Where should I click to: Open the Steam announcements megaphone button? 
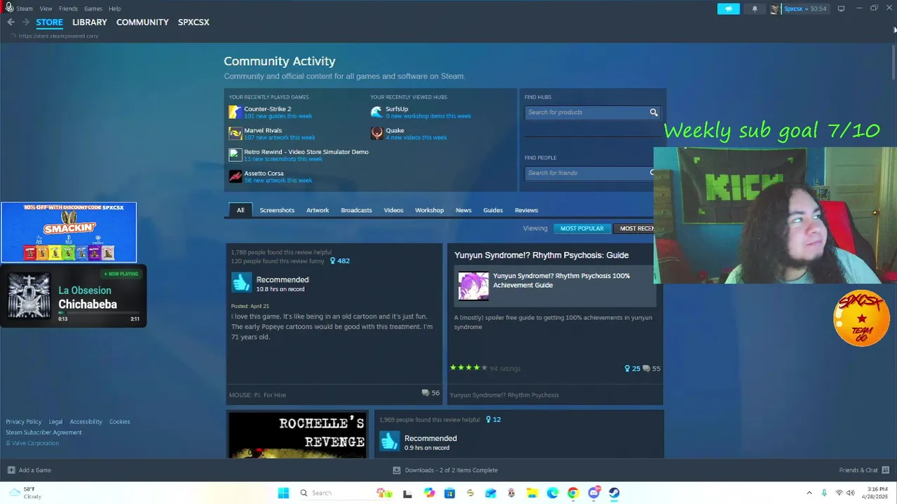pyautogui.click(x=728, y=8)
